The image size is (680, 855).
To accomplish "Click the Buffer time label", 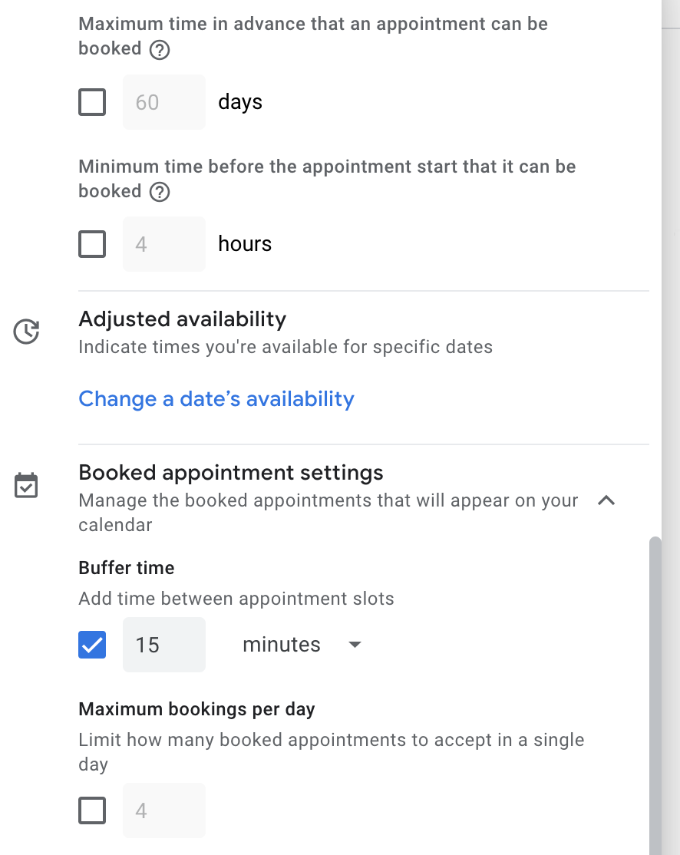I will click(127, 568).
